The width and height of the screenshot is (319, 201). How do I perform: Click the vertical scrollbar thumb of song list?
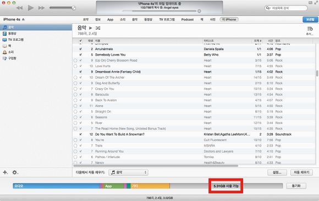317,73
